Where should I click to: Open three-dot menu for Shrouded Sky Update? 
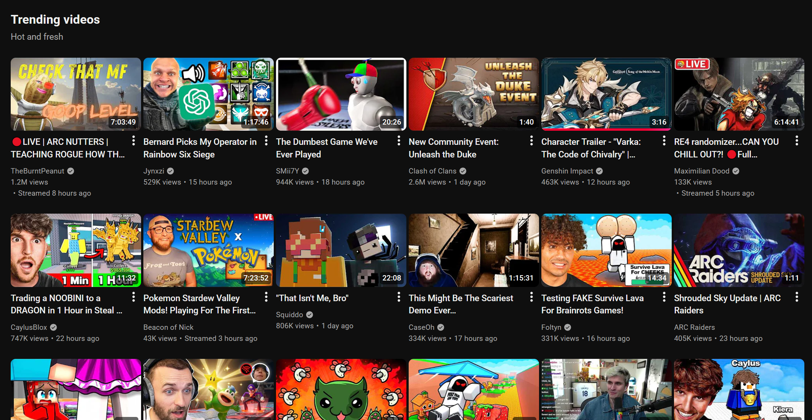(797, 297)
